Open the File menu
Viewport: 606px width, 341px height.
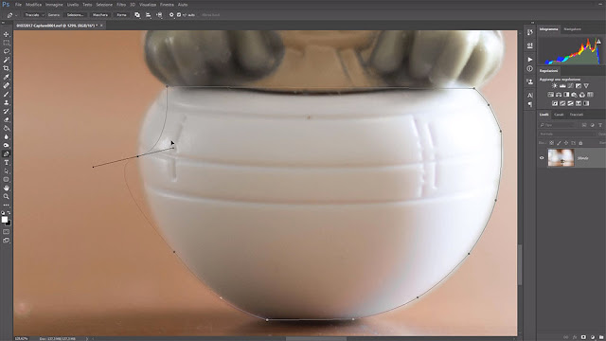click(x=18, y=5)
